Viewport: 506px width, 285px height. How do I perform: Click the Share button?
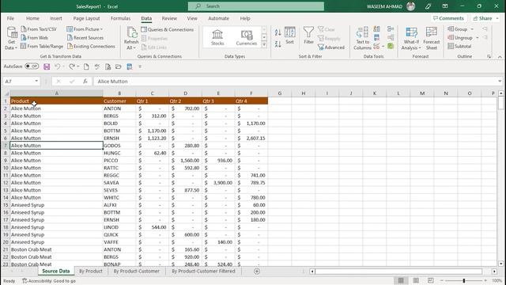coord(485,18)
